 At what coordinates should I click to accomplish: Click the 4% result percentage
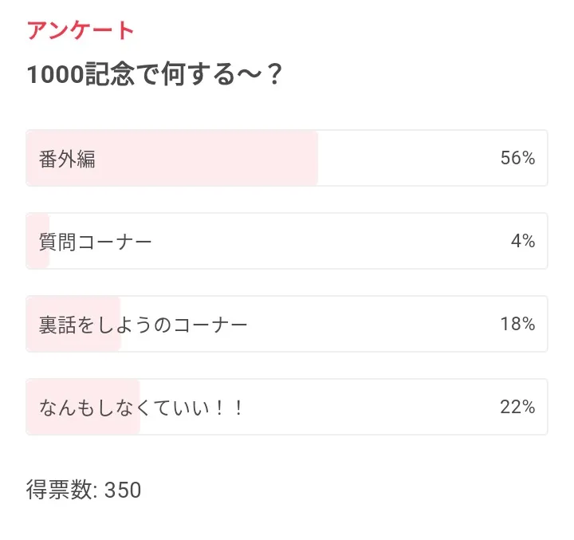point(523,242)
